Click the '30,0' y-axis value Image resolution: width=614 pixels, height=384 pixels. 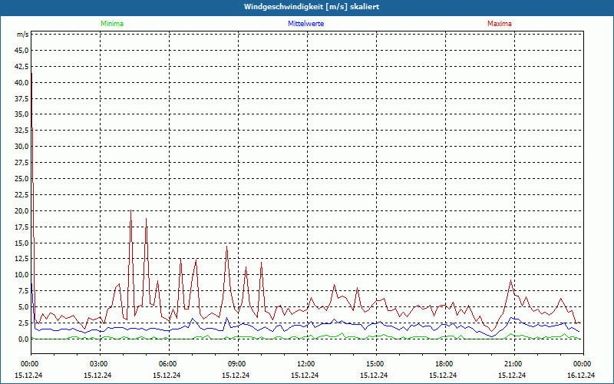coord(21,147)
